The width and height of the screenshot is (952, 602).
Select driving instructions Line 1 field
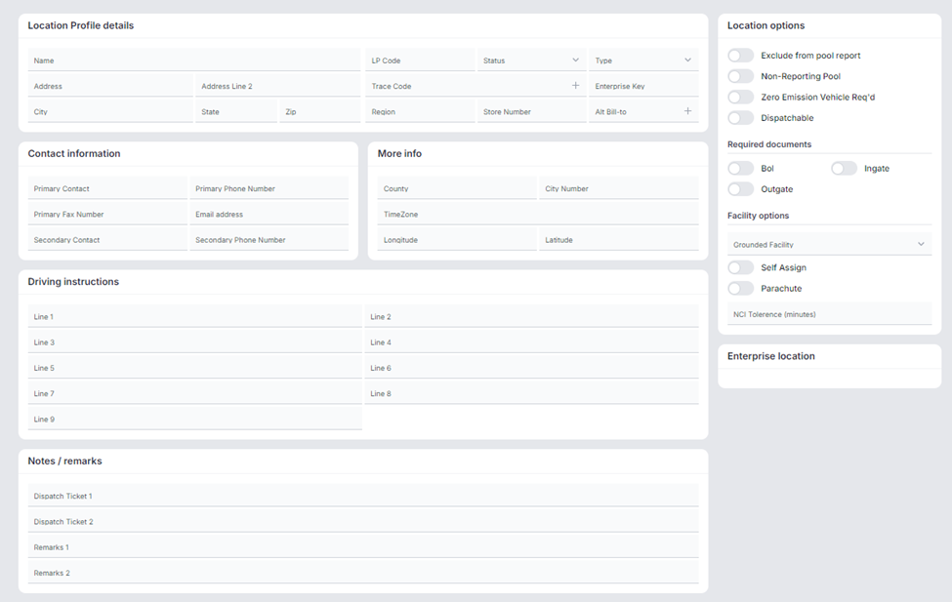(193, 317)
